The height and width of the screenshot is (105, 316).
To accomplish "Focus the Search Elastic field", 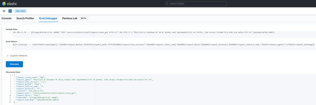I will [x=196, y=3].
